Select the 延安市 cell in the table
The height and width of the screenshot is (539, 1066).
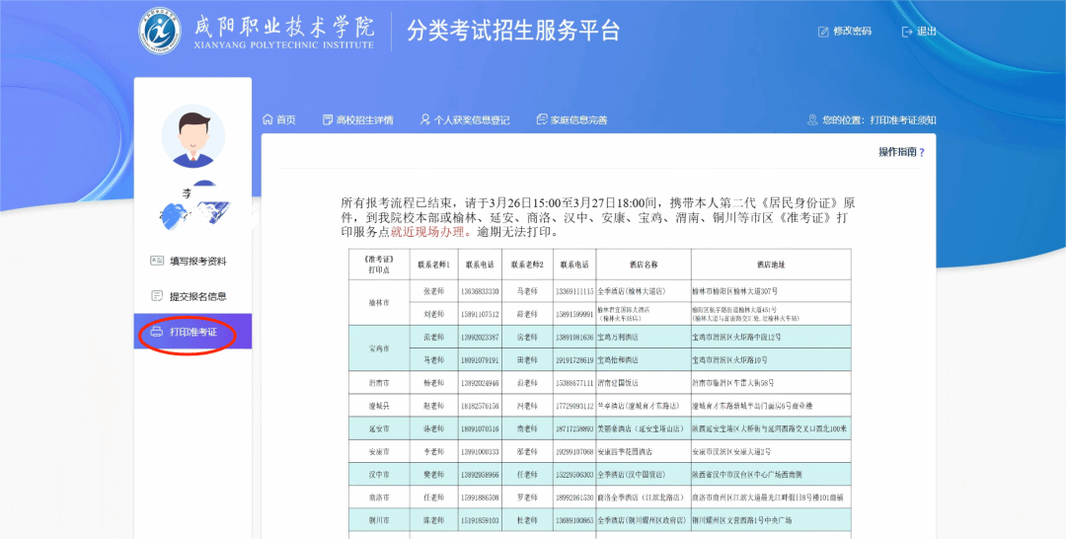tap(379, 429)
